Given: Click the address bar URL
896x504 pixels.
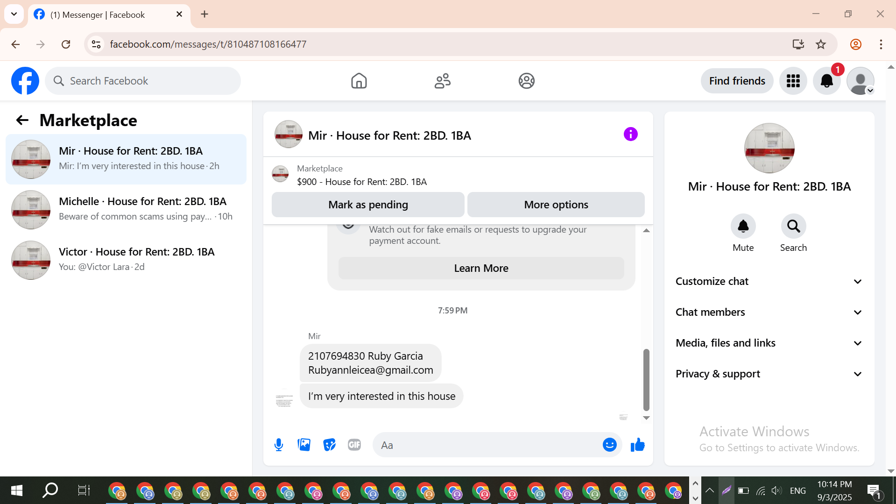Looking at the screenshot, I should pos(208,44).
